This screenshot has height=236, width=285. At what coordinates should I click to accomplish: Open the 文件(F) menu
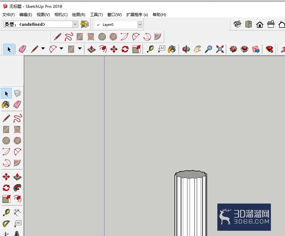click(8, 14)
